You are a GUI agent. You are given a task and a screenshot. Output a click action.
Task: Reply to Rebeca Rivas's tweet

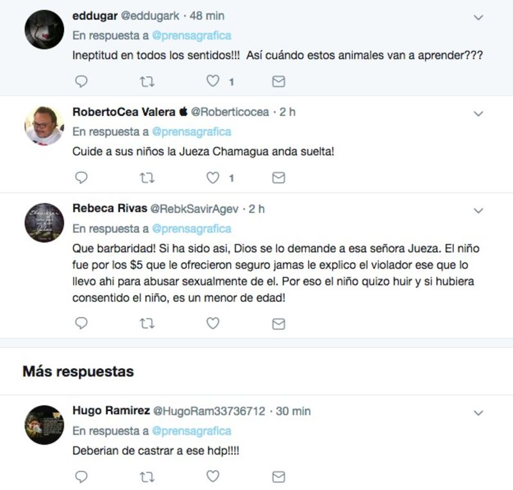81,323
